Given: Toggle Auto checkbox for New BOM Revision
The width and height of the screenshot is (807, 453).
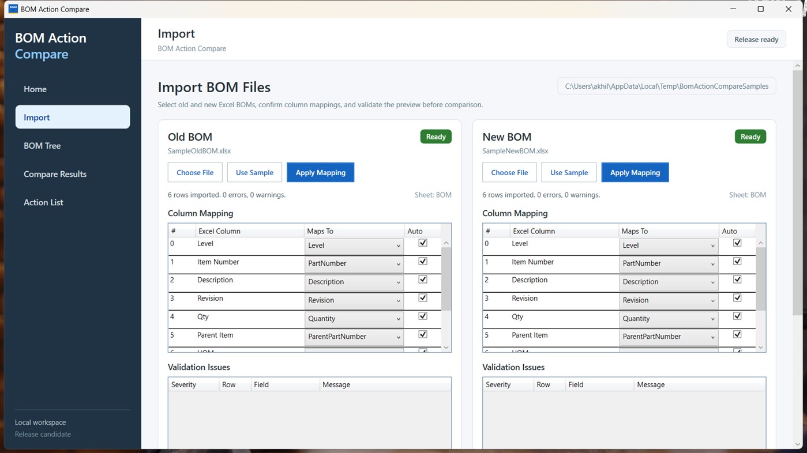Looking at the screenshot, I should 737,298.
